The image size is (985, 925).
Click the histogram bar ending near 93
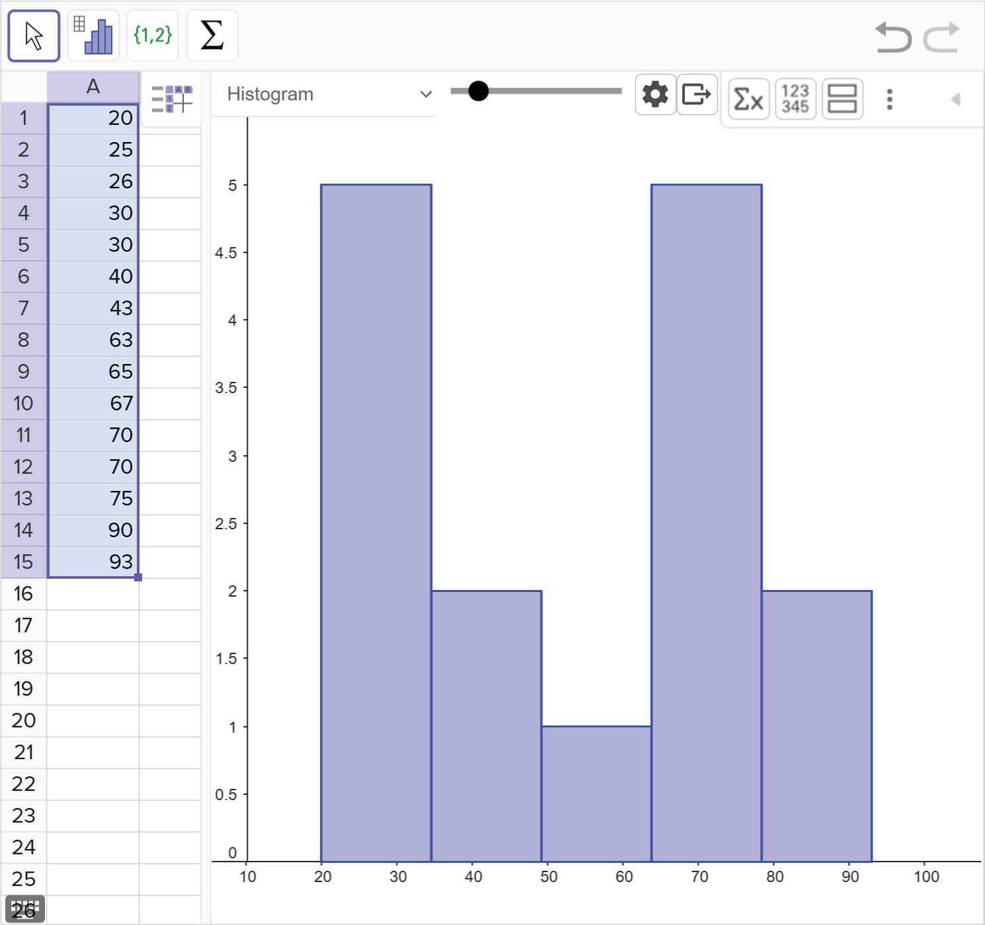coord(816,726)
